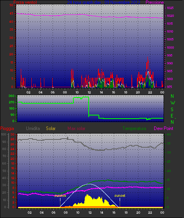Click the 360 degree axis label
Image resolution: width=184 pixels, height=218 pixels.
11,96
